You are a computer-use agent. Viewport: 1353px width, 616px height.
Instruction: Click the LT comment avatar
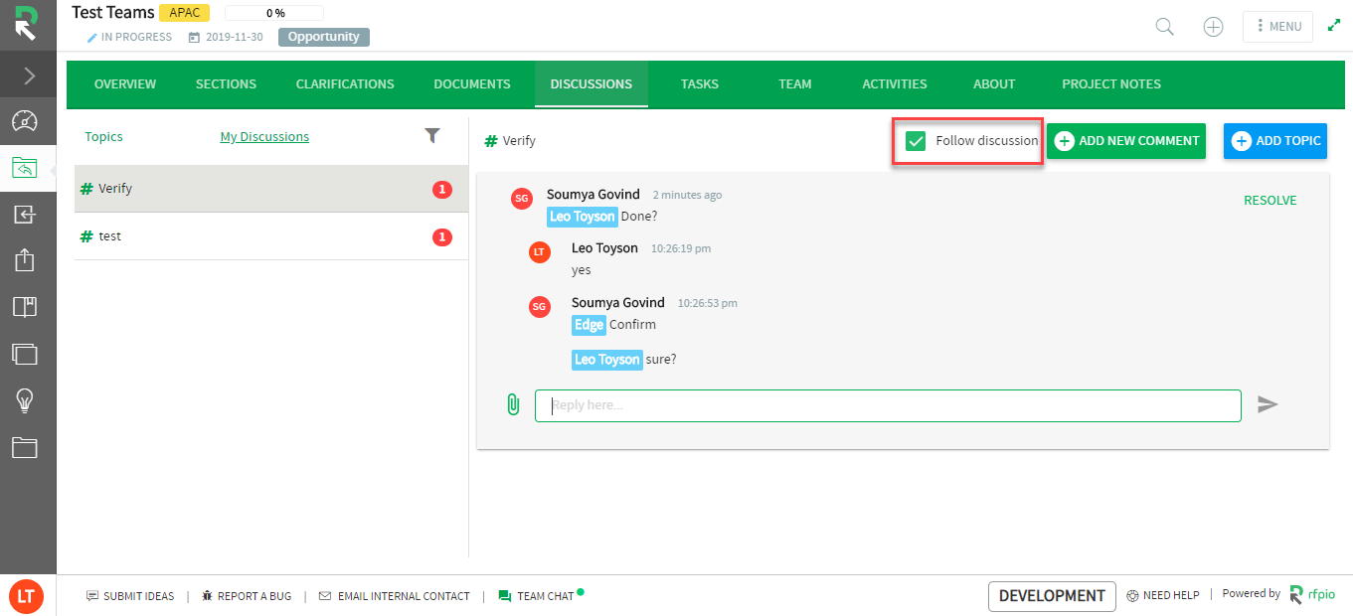(x=539, y=252)
